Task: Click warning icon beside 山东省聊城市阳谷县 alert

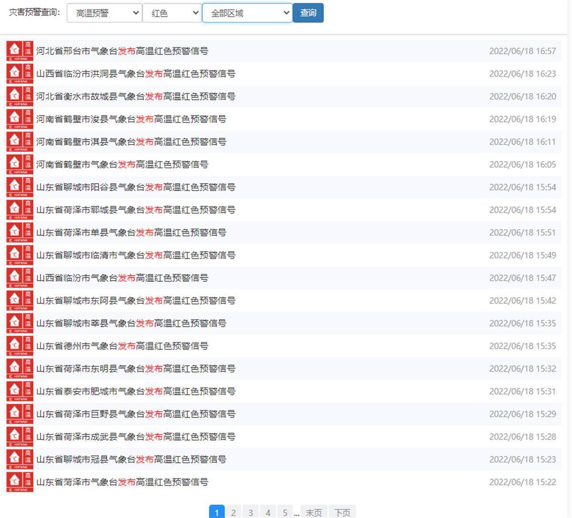Action: 20,187
